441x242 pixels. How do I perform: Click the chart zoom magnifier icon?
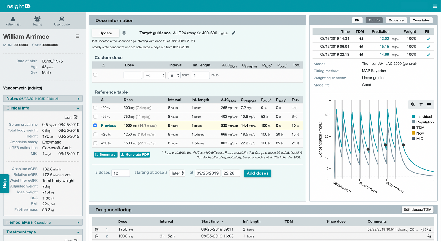(413, 104)
